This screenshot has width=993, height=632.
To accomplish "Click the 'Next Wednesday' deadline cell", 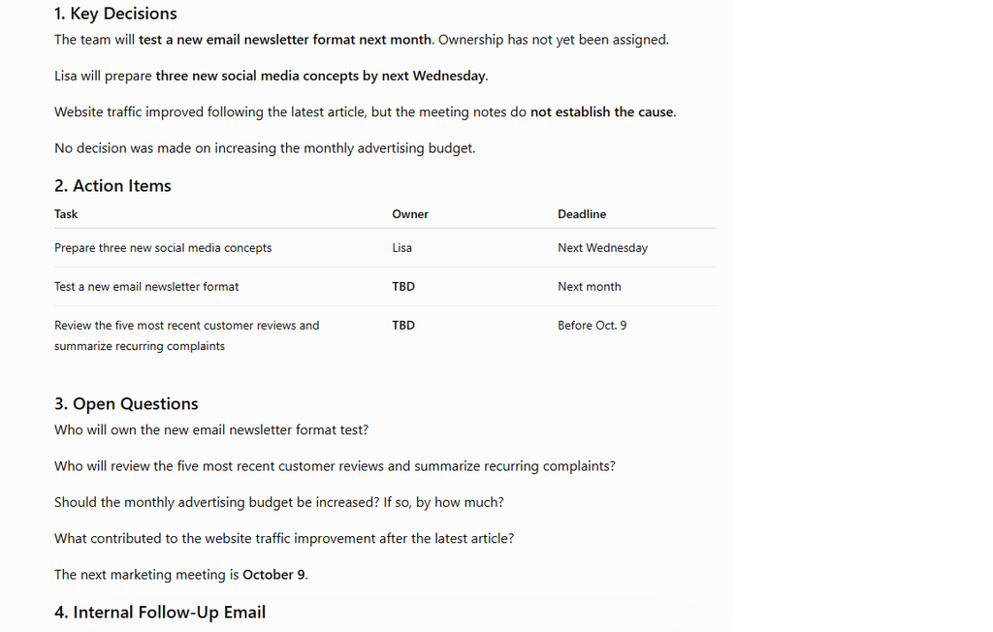I will [x=602, y=247].
